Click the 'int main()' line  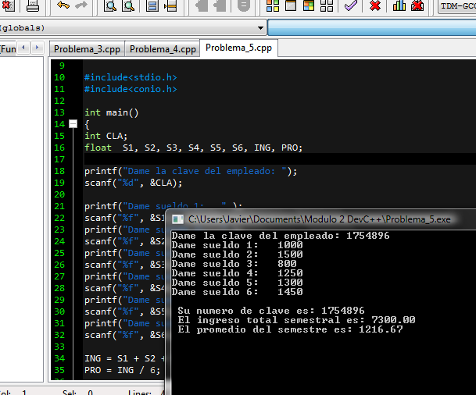(112, 112)
